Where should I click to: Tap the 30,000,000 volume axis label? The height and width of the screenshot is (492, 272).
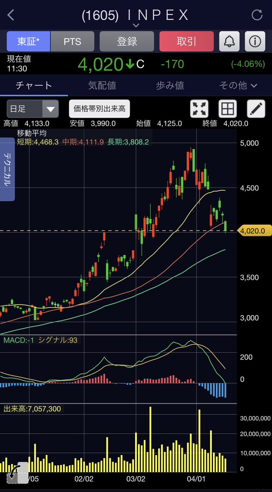pyautogui.click(x=255, y=418)
